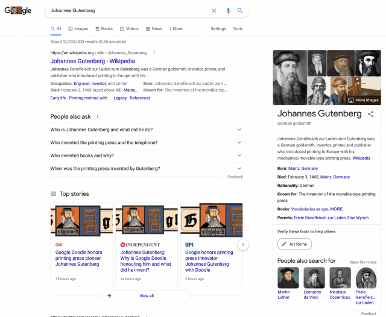Open the Wikipedia link in the knowledge panel description
The height and width of the screenshot is (317, 386).
[361, 158]
